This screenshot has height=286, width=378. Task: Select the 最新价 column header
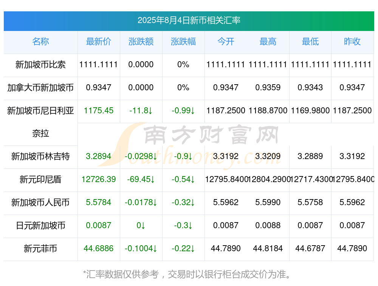98,42
